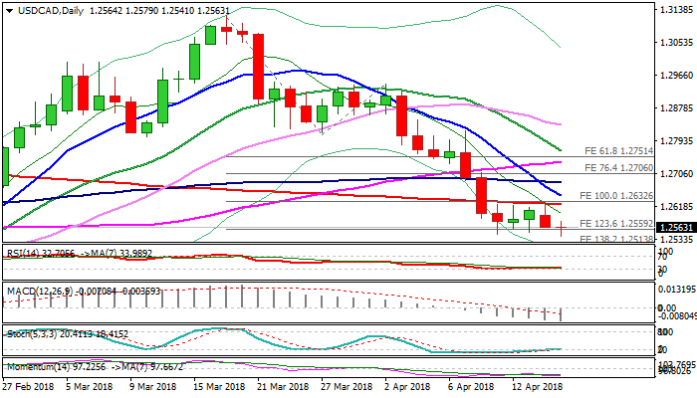Click the last candlestick on the chart

[563, 229]
